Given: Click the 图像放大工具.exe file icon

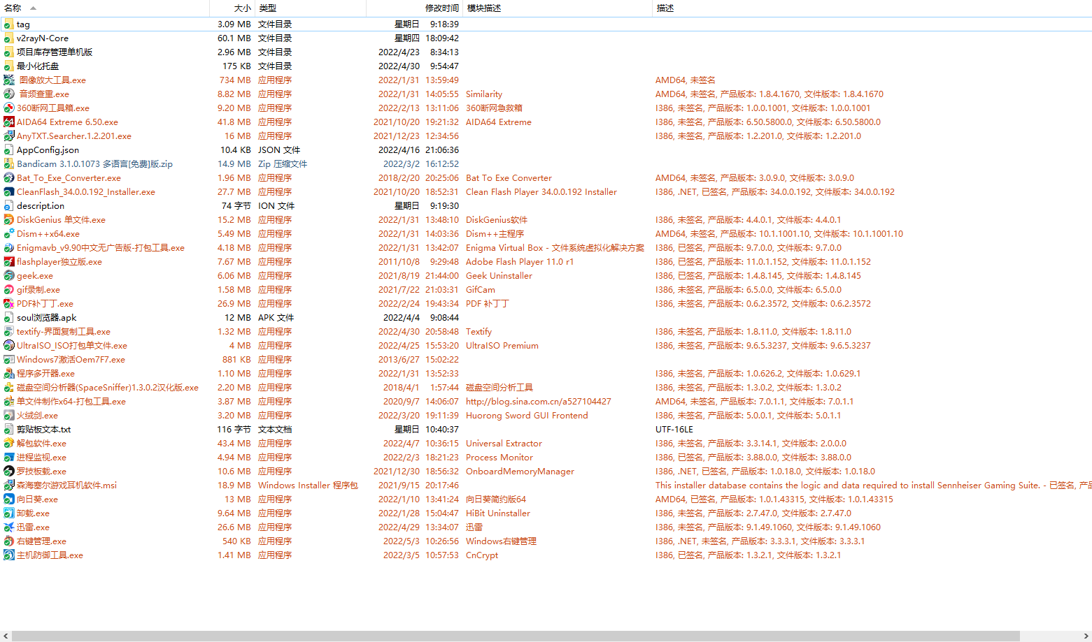Looking at the screenshot, I should (8, 80).
